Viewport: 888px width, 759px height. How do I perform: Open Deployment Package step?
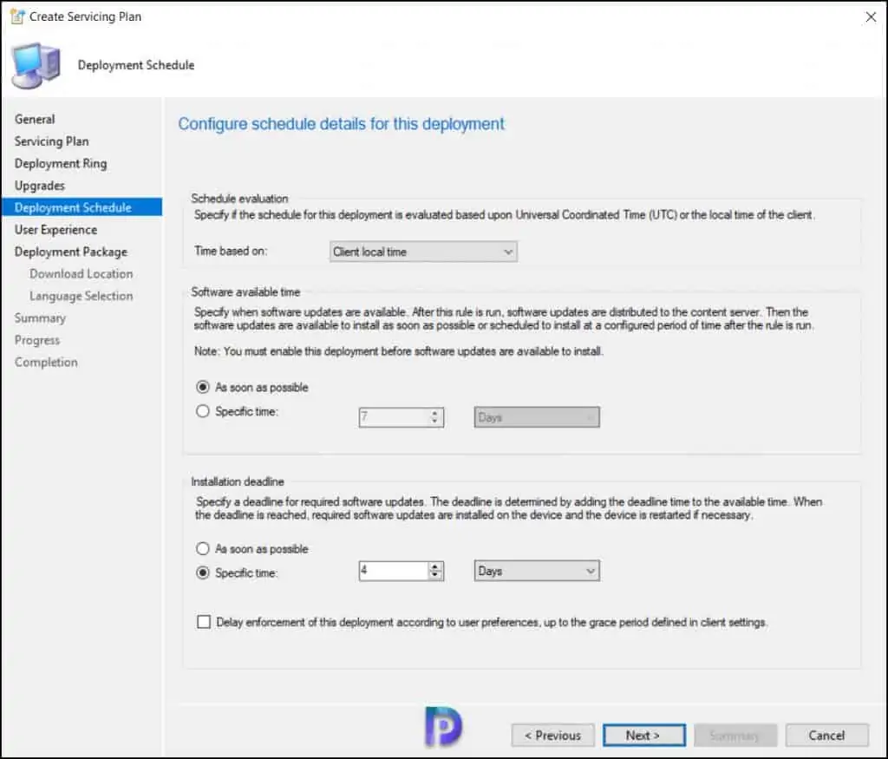pos(71,252)
